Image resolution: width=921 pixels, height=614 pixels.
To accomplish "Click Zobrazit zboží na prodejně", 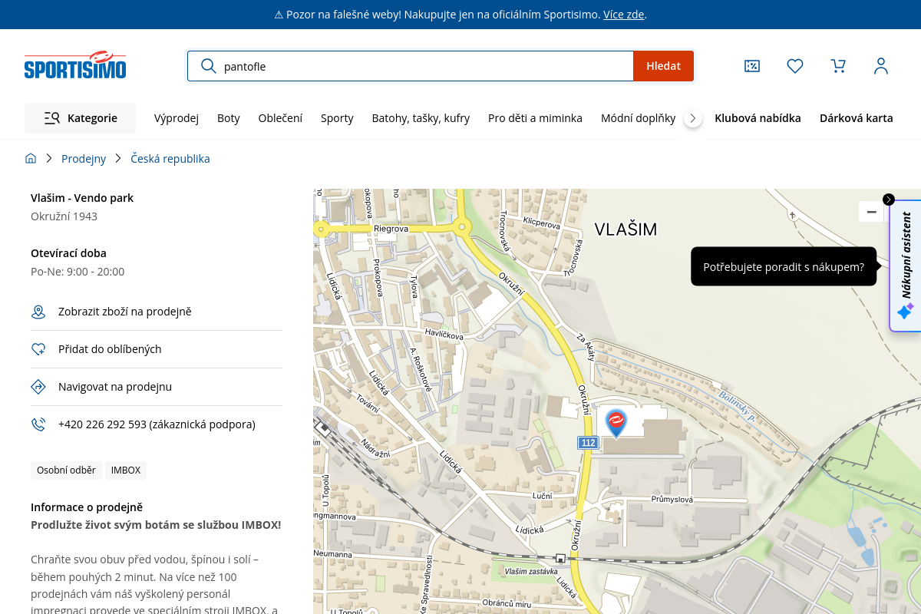I will [125, 312].
